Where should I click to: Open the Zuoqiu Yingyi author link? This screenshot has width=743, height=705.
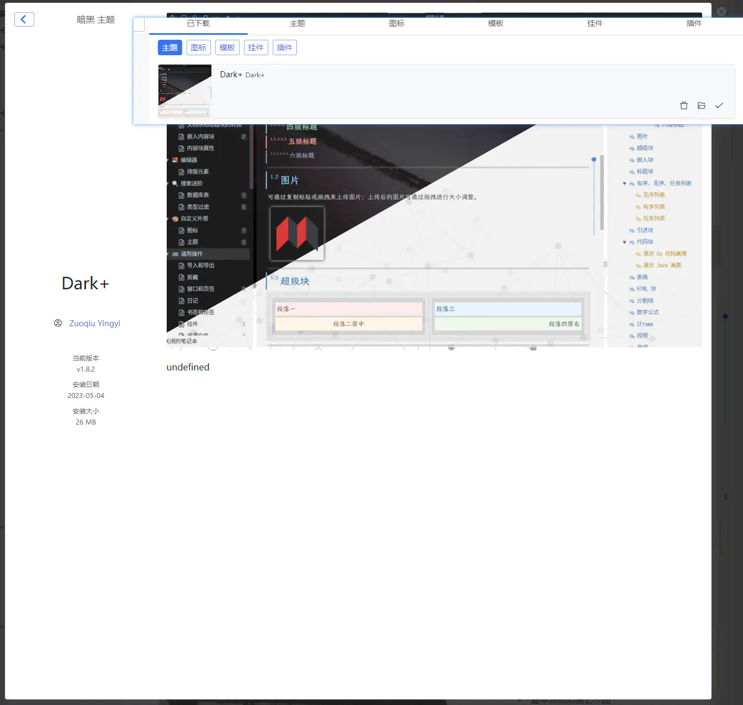94,324
